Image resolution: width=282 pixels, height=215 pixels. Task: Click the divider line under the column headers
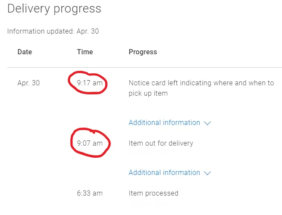click(x=144, y=68)
